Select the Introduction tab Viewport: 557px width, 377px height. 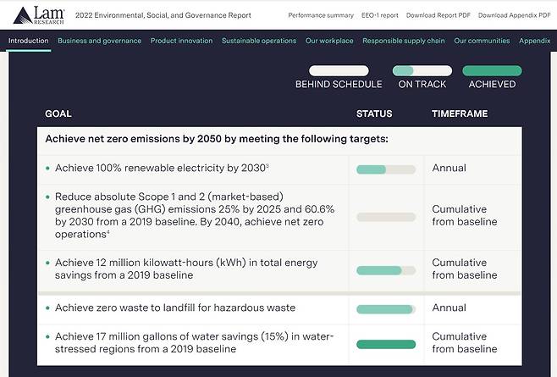[28, 41]
